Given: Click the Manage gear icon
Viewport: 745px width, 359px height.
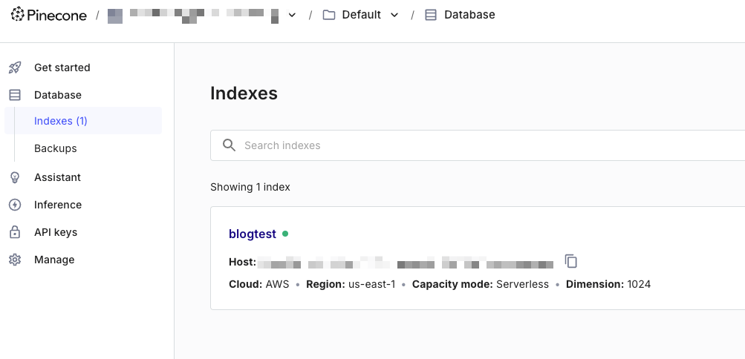Looking at the screenshot, I should point(15,260).
